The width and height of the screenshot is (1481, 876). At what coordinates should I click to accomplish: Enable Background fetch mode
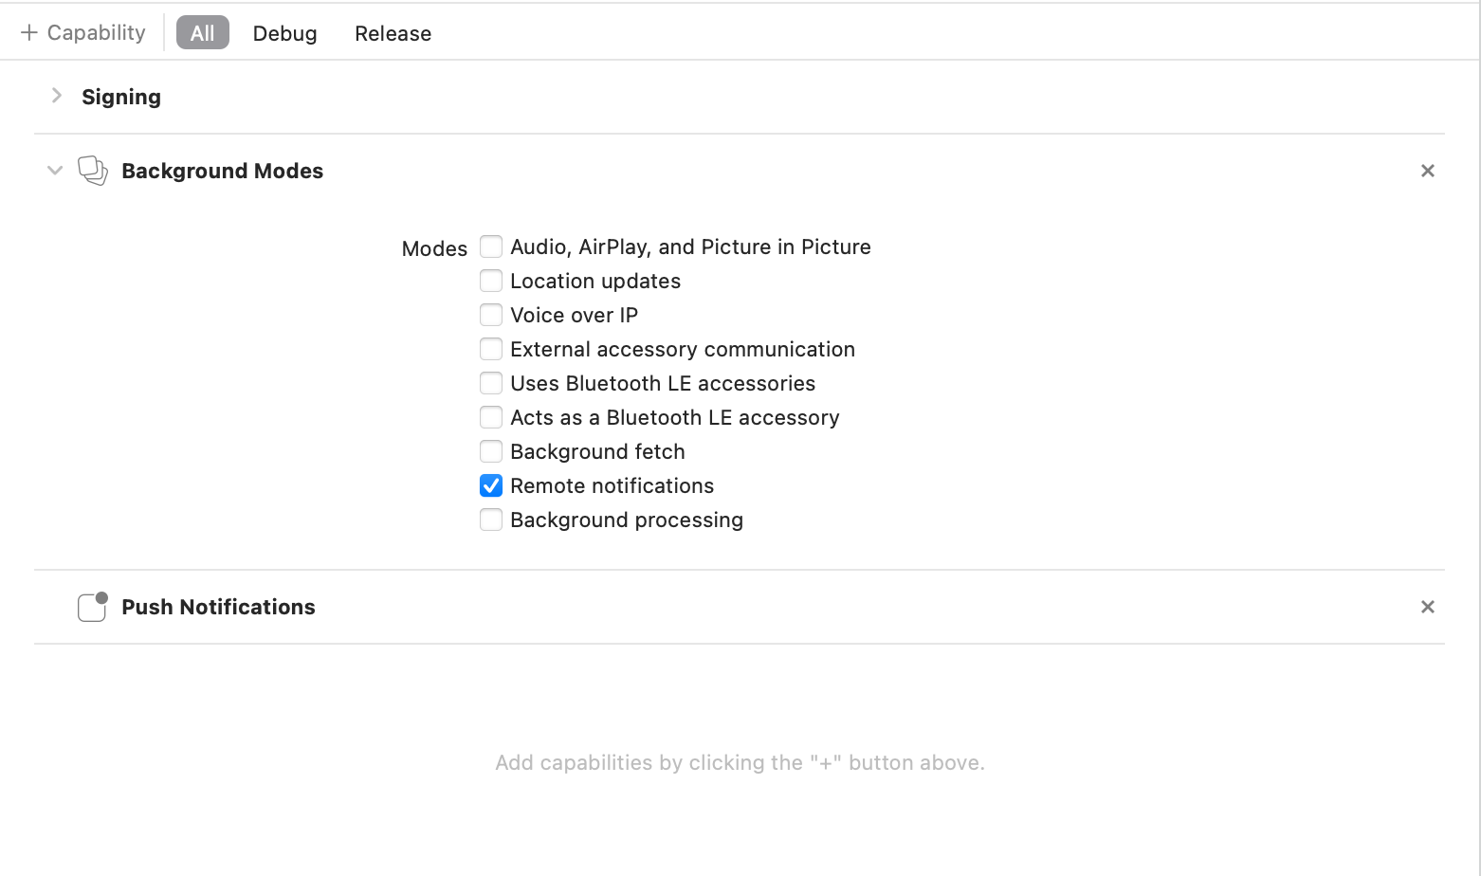(x=491, y=451)
